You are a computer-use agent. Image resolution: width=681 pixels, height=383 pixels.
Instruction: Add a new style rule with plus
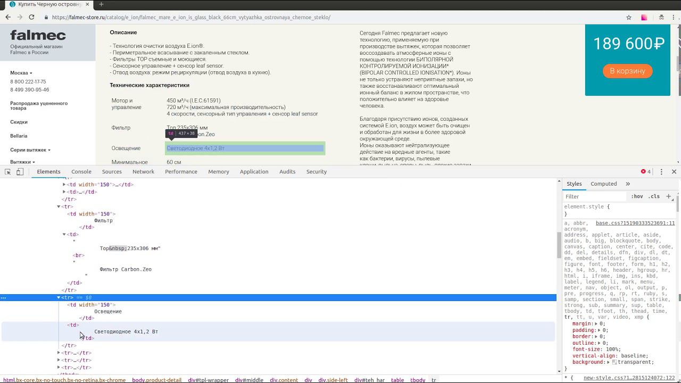669,196
